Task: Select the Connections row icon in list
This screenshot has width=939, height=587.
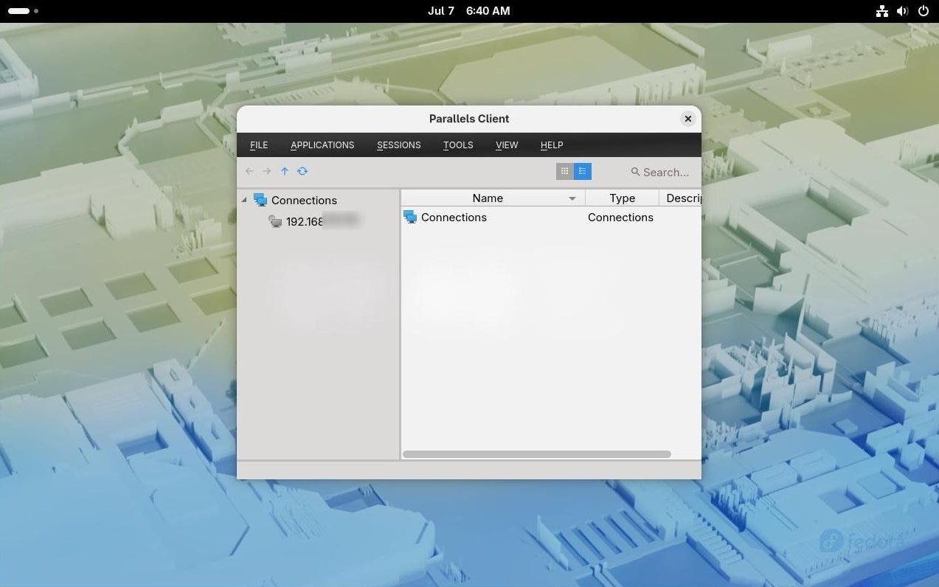Action: 410,217
